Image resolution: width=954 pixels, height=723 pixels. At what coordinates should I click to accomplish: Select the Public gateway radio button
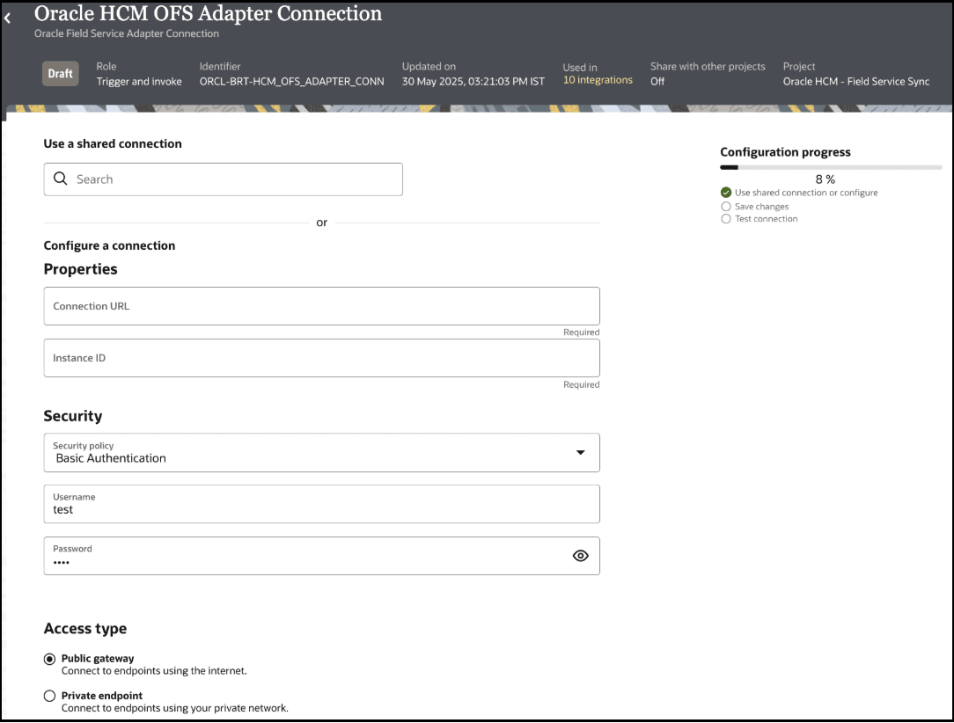(x=50, y=659)
